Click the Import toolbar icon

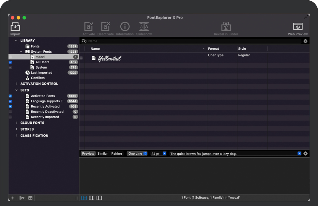point(15,27)
